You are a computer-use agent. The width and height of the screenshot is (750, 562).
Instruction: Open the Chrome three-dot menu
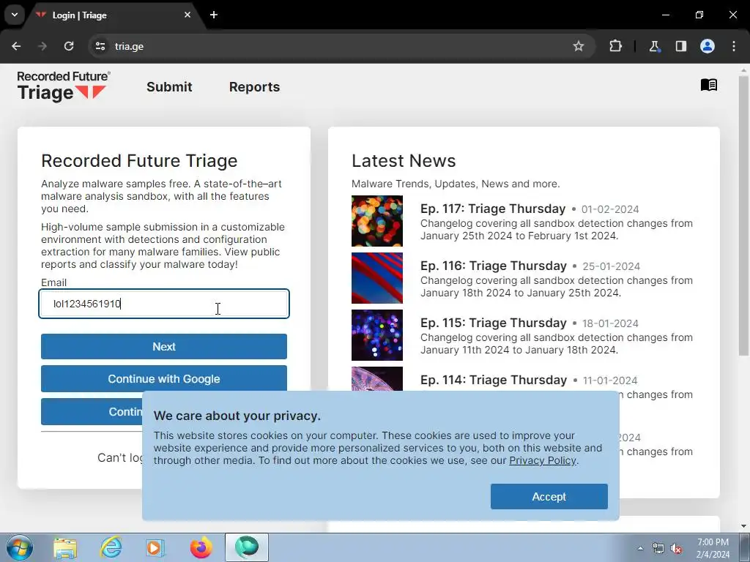(734, 46)
